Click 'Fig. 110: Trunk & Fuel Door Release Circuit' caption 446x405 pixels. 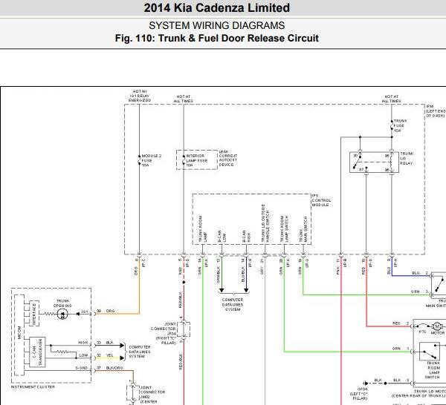(x=217, y=38)
